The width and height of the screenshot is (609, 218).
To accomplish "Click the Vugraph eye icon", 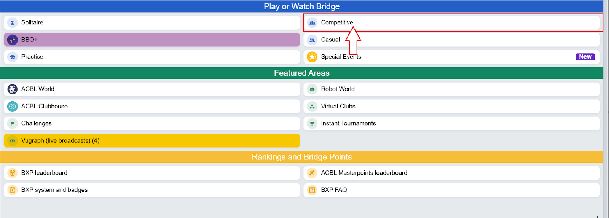I will (13, 141).
